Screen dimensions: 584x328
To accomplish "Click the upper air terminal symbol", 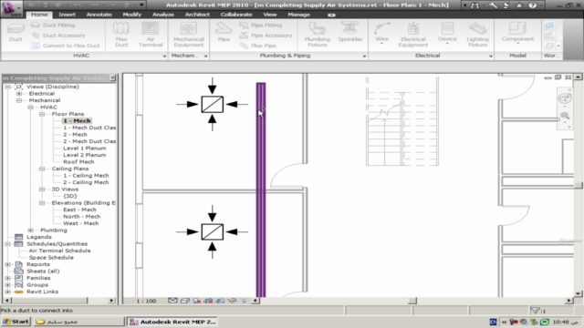I will click(213, 104).
